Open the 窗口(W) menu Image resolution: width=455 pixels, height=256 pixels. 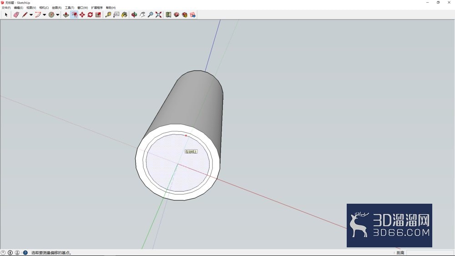83,8
